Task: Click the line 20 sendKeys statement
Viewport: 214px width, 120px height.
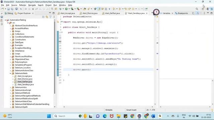Action: [107, 59]
